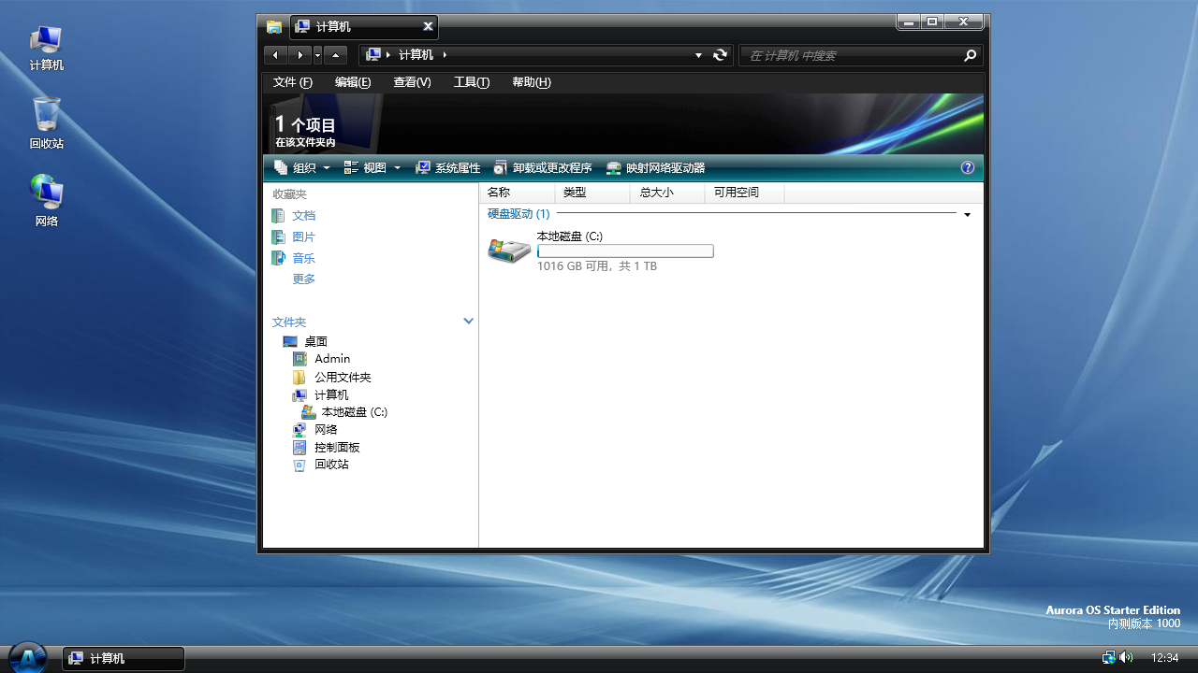Sort by 名称 column header
The image size is (1198, 673).
point(518,193)
